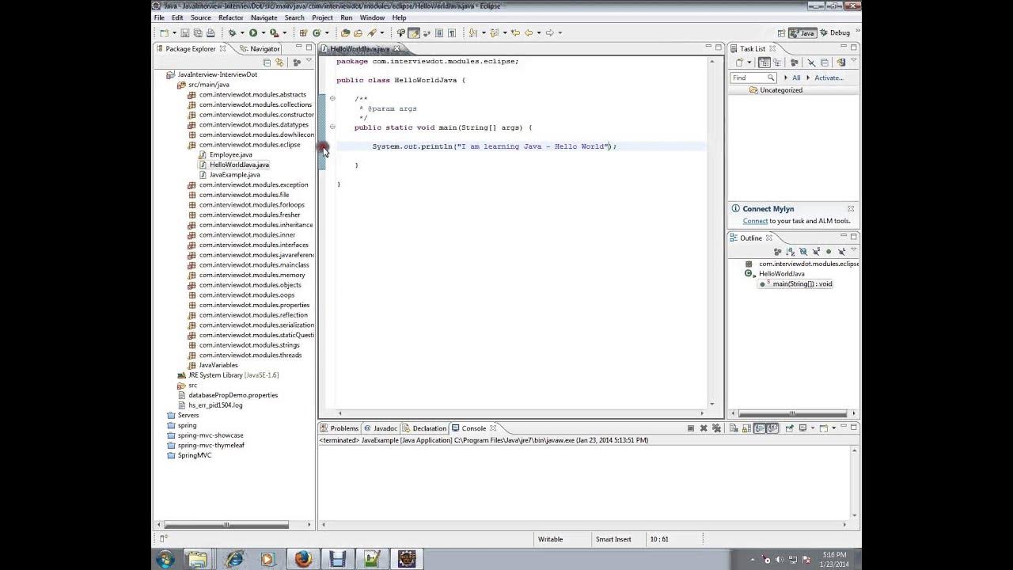Open dropdown arrow next to Debug button

[242, 32]
